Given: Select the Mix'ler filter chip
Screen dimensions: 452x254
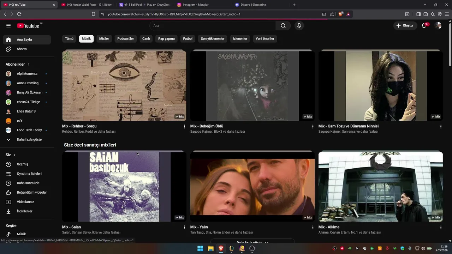Looking at the screenshot, I should pos(104,39).
